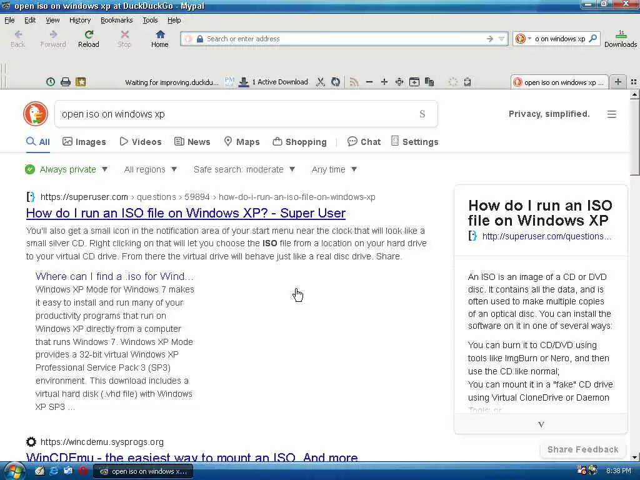Click the scissors cut icon
This screenshot has width=640, height=480.
(321, 82)
